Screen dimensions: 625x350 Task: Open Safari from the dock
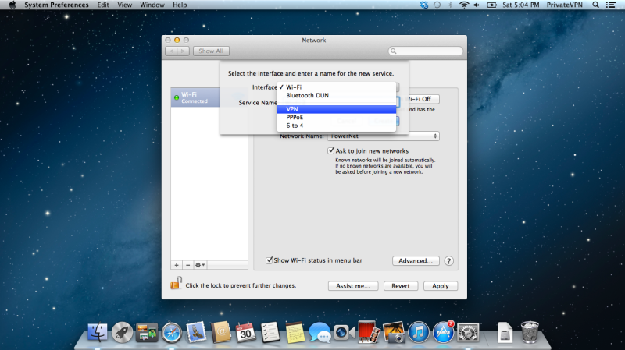coord(171,333)
